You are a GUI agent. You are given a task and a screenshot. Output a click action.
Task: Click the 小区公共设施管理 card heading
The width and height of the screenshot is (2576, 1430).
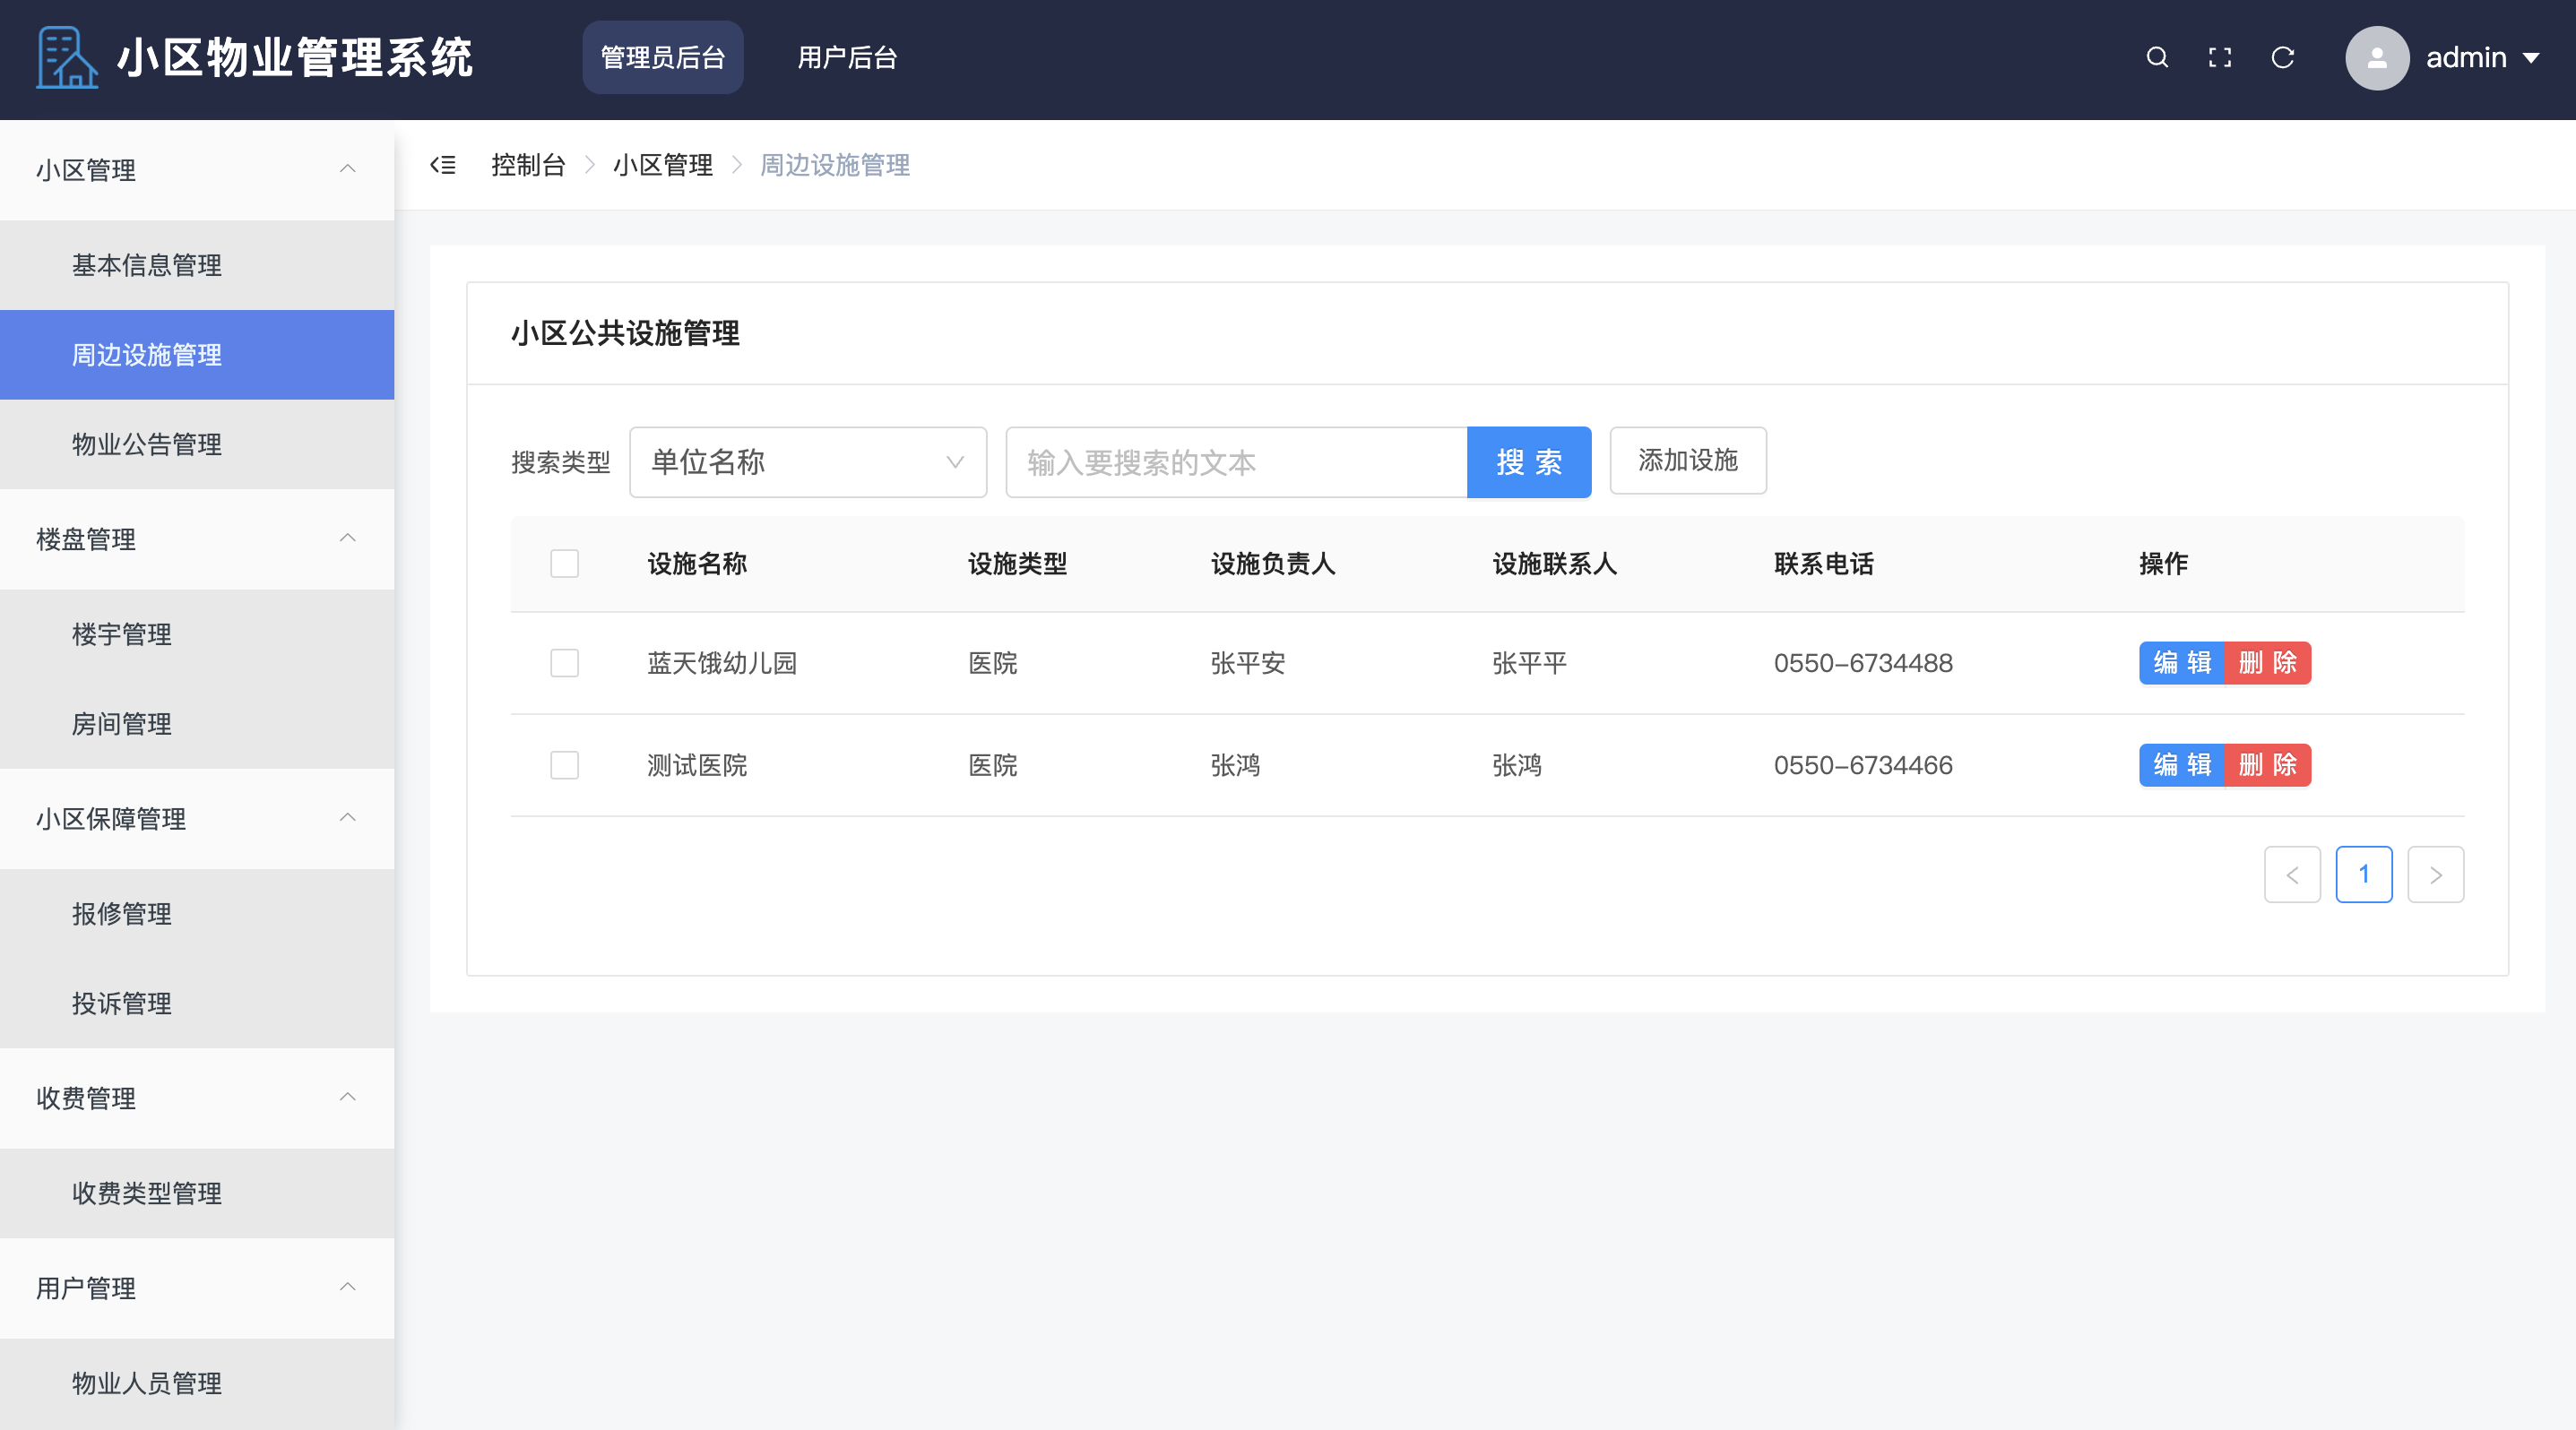click(x=625, y=332)
